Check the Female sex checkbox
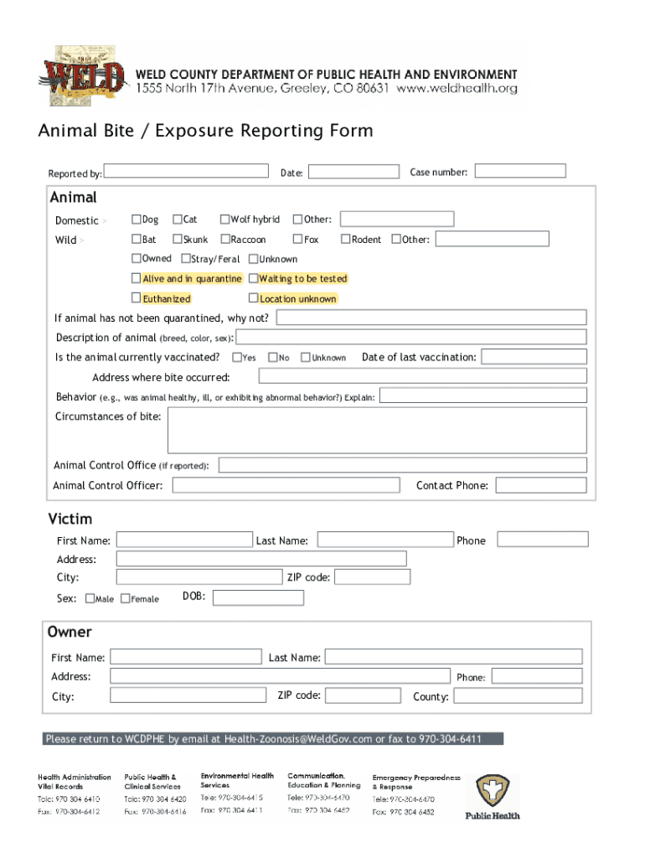This screenshot has width=645, height=858. 126,598
